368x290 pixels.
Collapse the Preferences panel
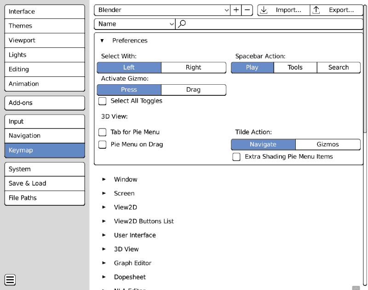[102, 41]
